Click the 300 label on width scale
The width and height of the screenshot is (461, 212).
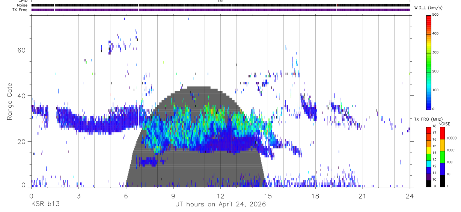coord(435,52)
